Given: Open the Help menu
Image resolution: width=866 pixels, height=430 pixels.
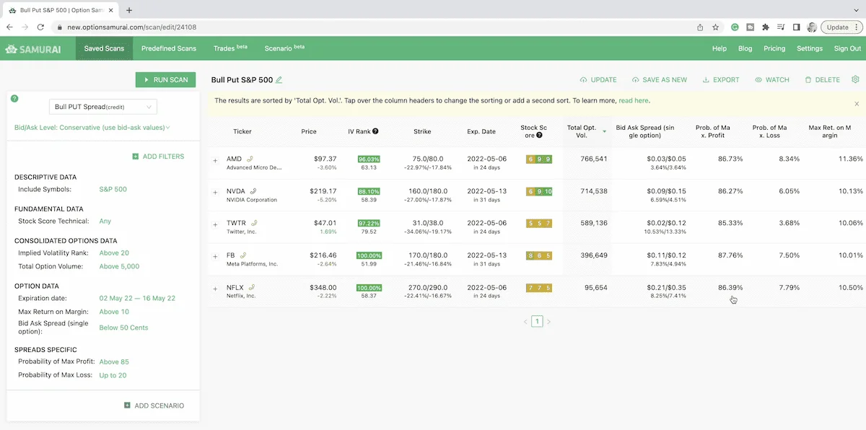Looking at the screenshot, I should tap(720, 49).
